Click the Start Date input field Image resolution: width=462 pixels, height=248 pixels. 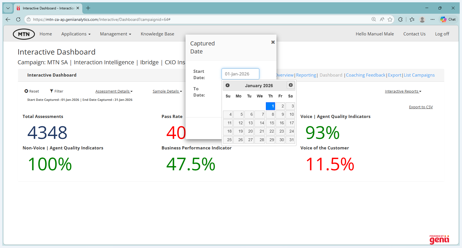[240, 74]
